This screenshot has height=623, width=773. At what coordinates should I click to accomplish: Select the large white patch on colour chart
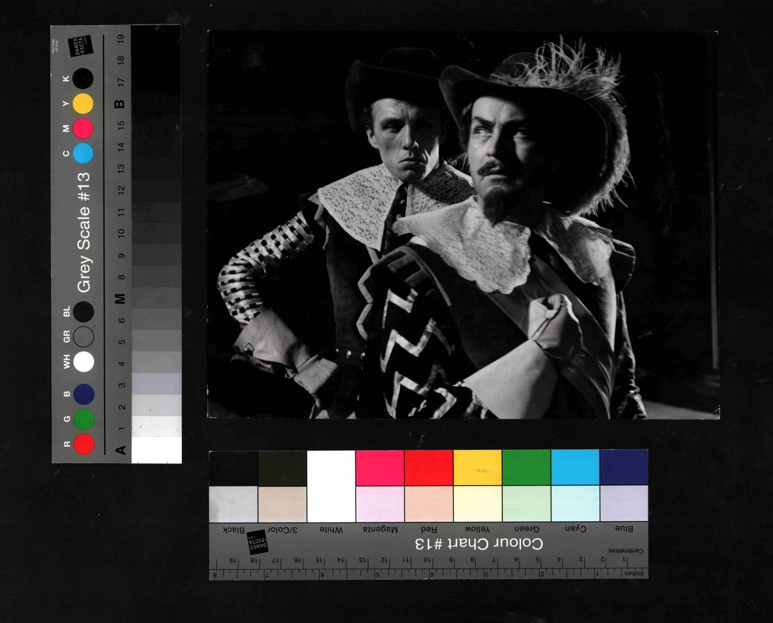pos(331,486)
